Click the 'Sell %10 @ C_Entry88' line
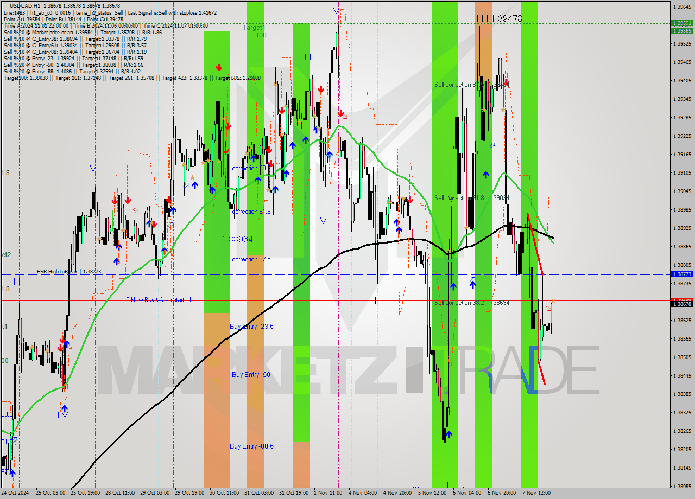The width and height of the screenshot is (695, 499). click(x=75, y=52)
